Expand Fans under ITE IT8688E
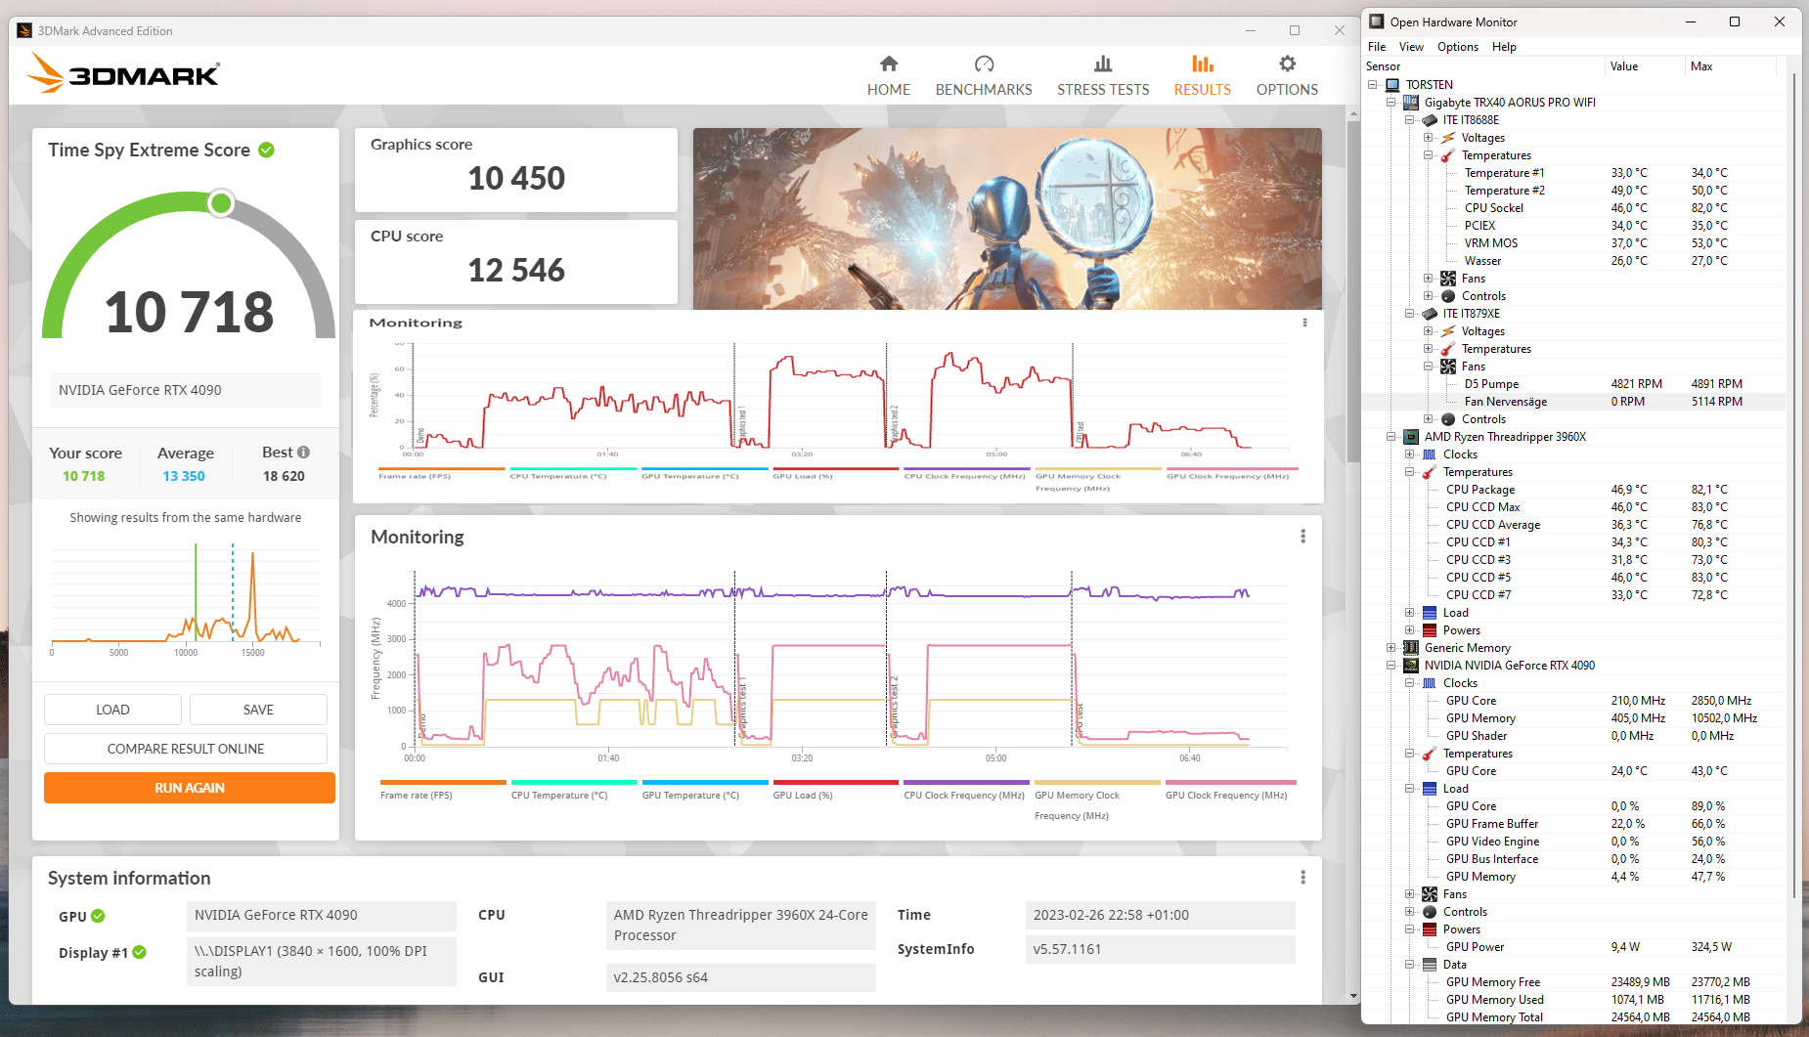 (x=1429, y=279)
